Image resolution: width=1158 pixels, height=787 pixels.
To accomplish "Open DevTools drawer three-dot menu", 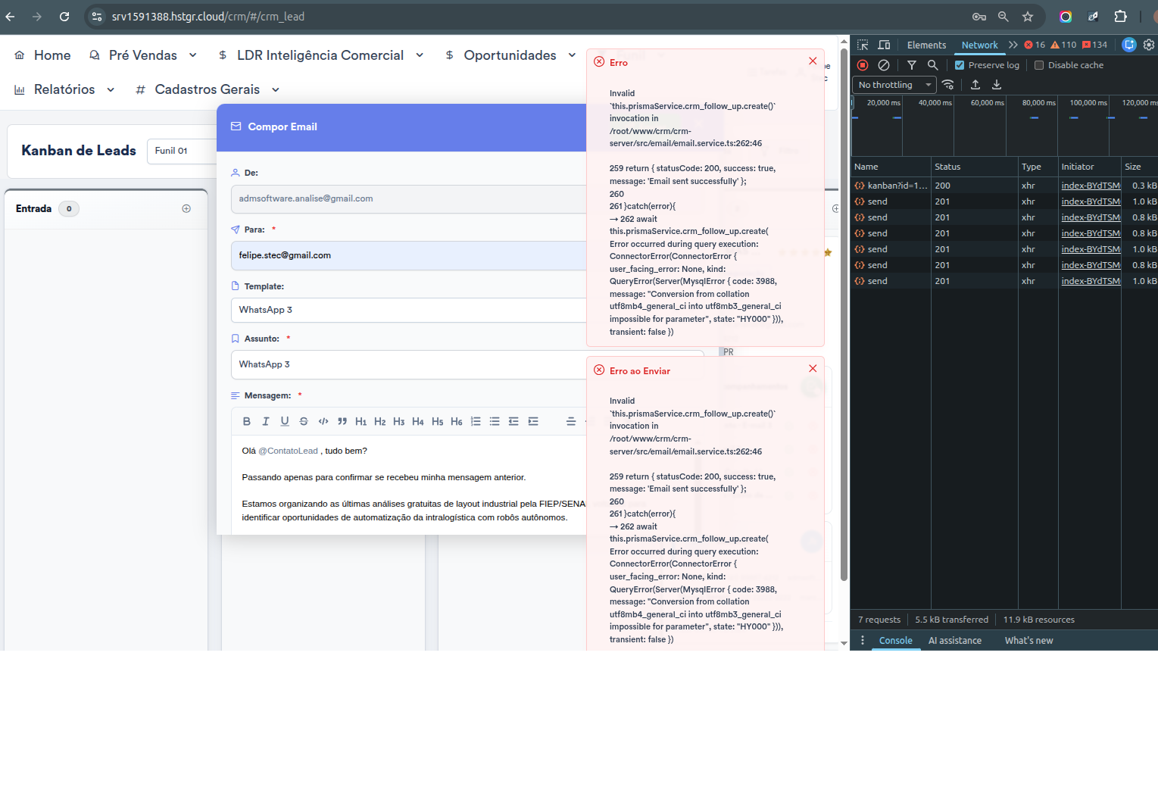I will 862,641.
